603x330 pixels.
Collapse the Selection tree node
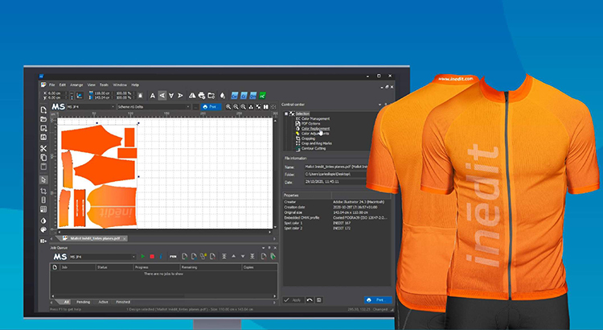click(x=286, y=113)
